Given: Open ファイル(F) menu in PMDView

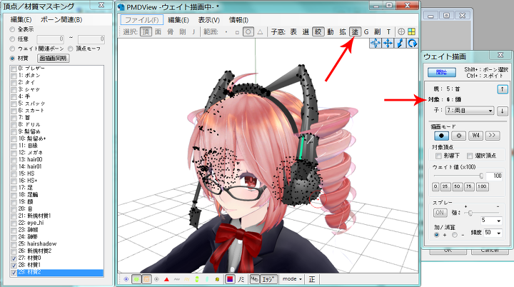Looking at the screenshot, I should pos(142,20).
